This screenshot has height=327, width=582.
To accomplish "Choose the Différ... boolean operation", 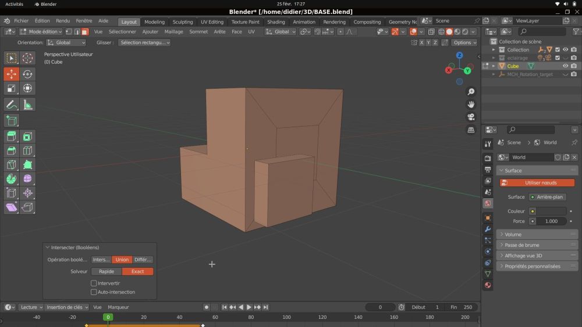I will [143, 260].
